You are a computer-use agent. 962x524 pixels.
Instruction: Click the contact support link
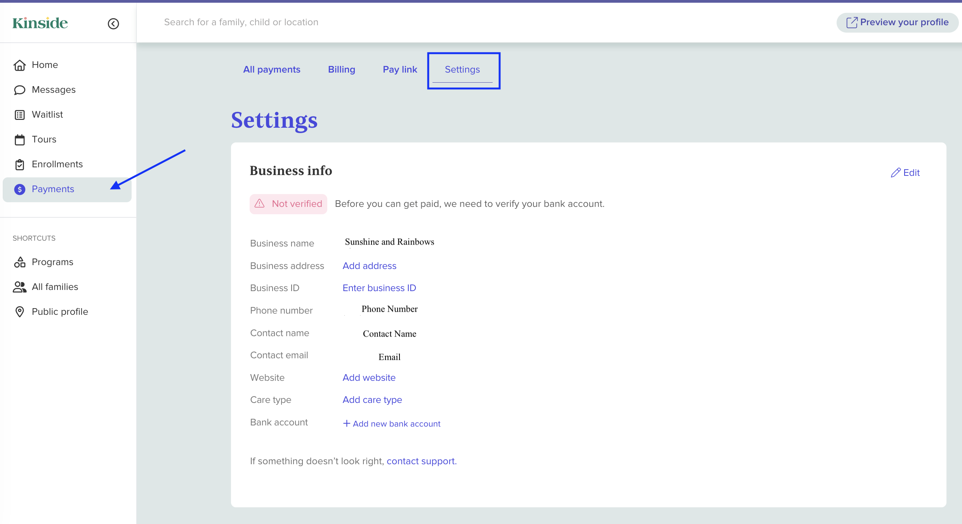421,461
